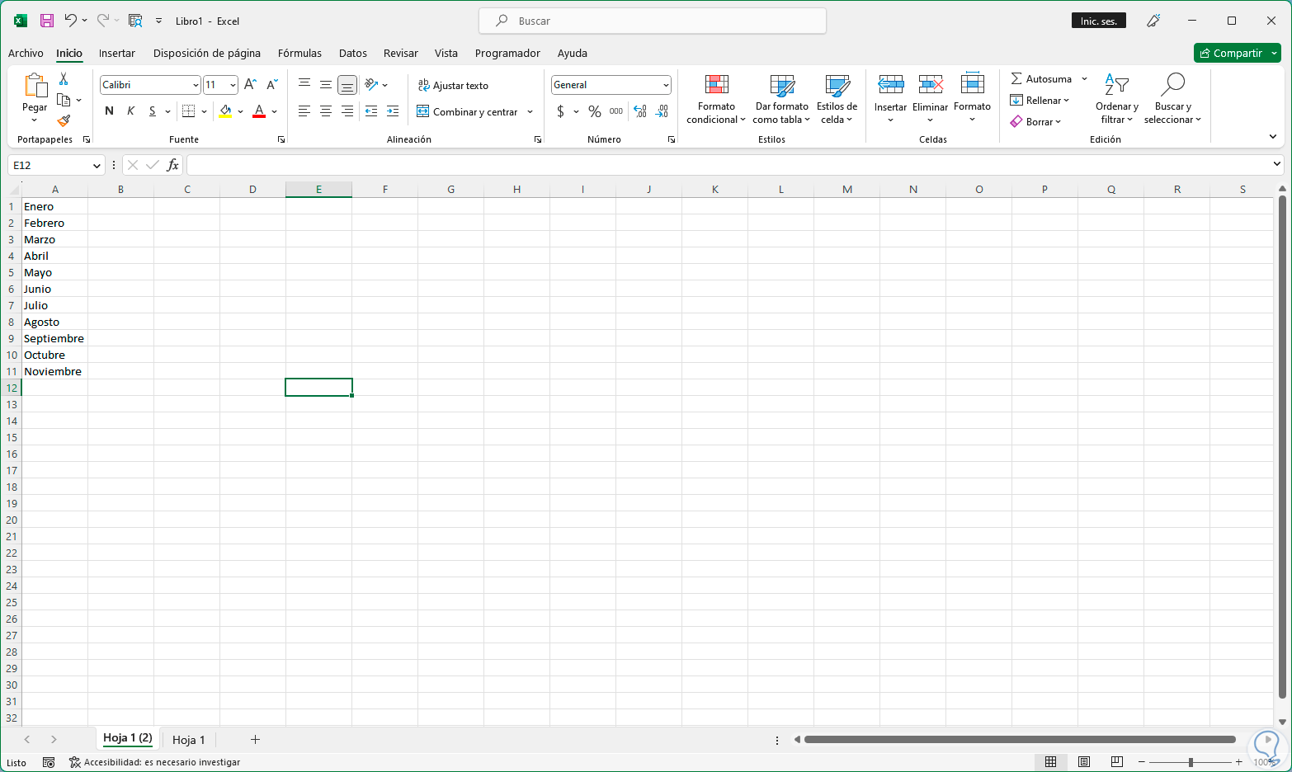Select cell A9 containing Septiembre

click(54, 338)
